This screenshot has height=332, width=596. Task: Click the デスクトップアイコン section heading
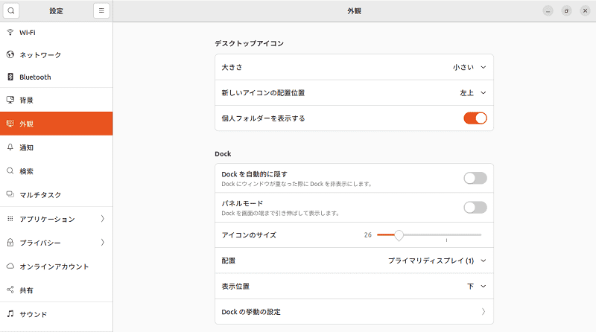click(x=249, y=43)
